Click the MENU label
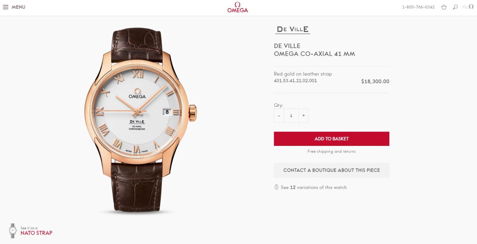 point(18,7)
